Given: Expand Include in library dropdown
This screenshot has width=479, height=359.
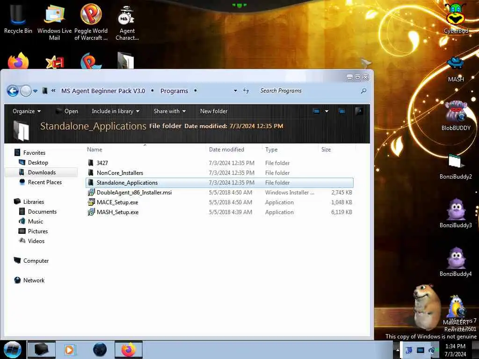Looking at the screenshot, I should [x=116, y=111].
